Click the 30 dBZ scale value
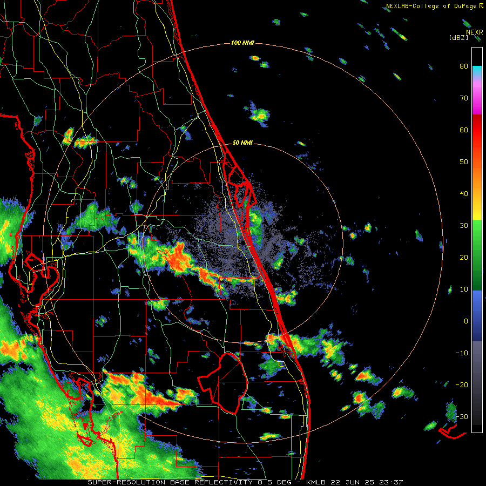This screenshot has height=486, width=486. pos(464,225)
